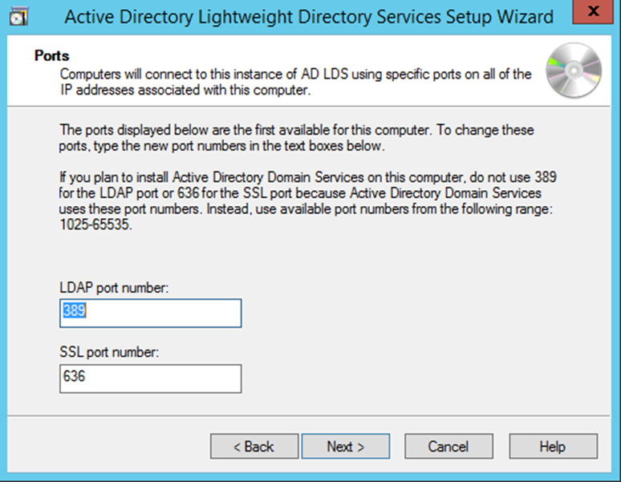The height and width of the screenshot is (482, 621).
Task: Click empty space right of the SSL port box
Action: tap(401, 379)
